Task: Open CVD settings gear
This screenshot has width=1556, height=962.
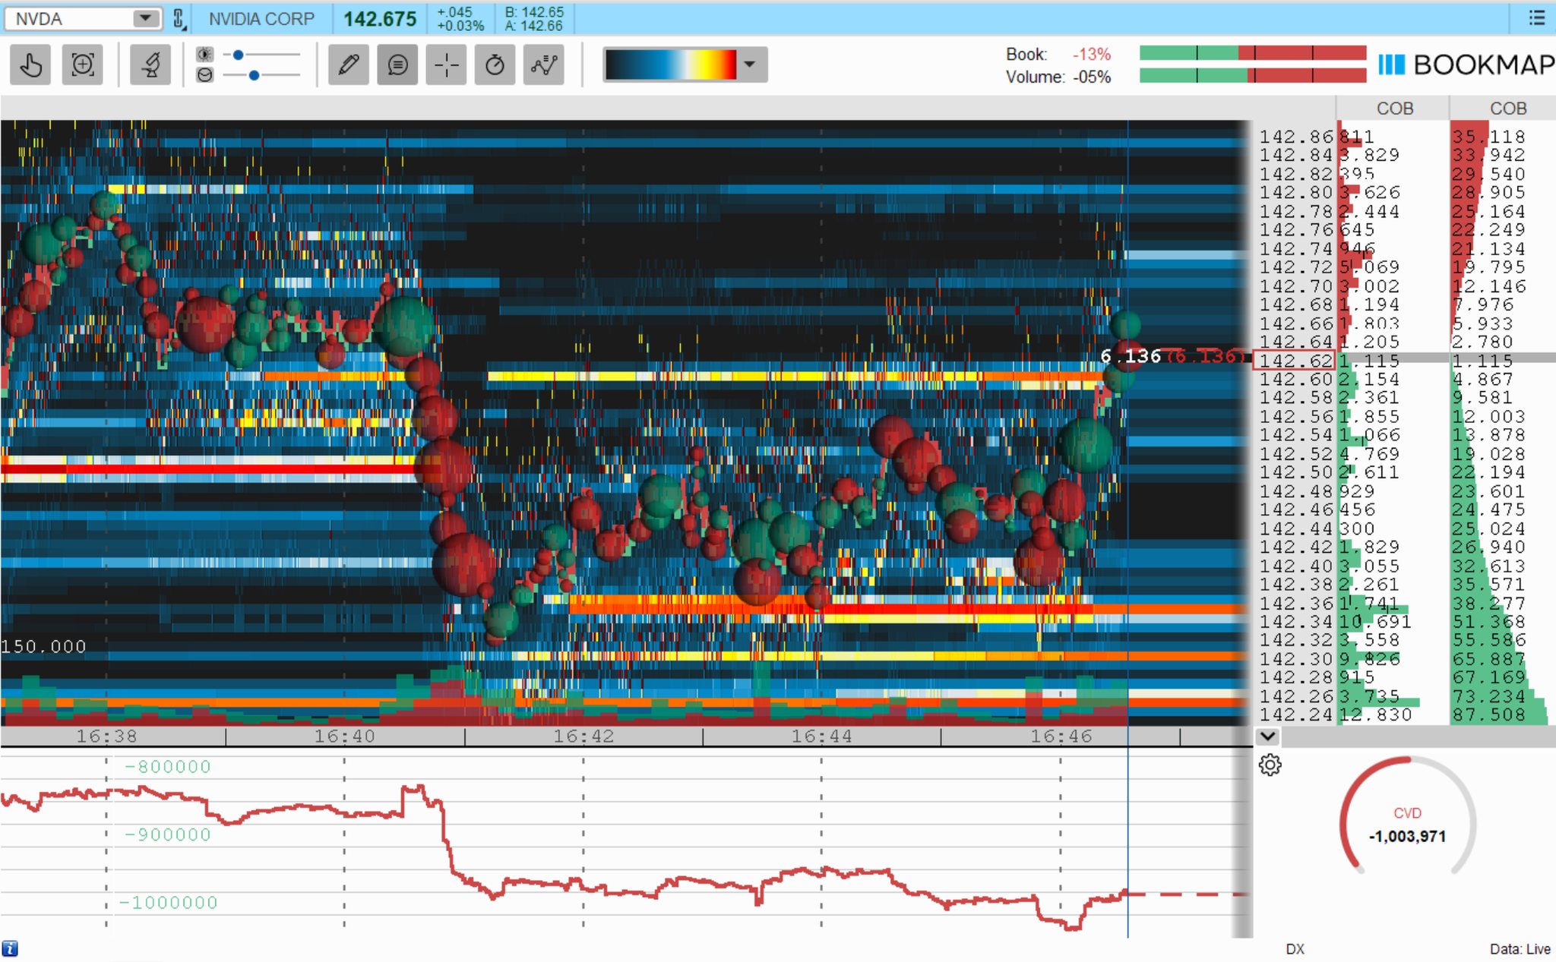Action: point(1270,765)
